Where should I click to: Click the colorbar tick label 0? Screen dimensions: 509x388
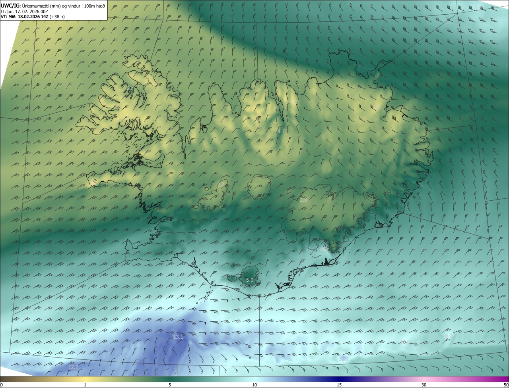click(2, 385)
